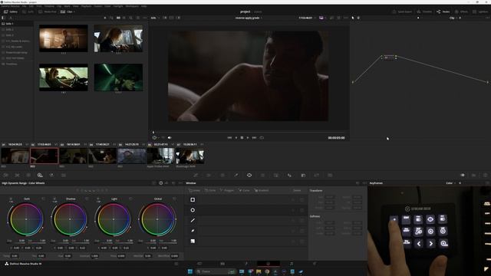This screenshot has width=491, height=276.
Task: Open the Fairlight menu
Action: pyautogui.click(x=118, y=6)
